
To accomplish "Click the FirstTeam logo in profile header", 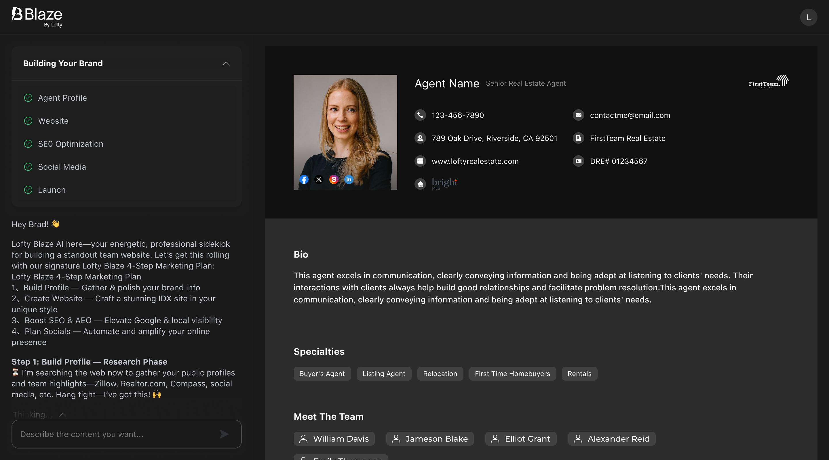I will click(768, 82).
